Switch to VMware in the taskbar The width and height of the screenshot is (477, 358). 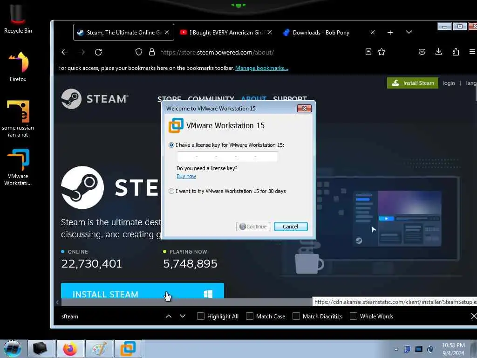[x=128, y=349]
